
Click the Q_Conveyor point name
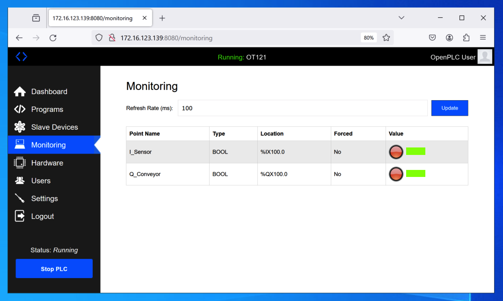point(145,174)
